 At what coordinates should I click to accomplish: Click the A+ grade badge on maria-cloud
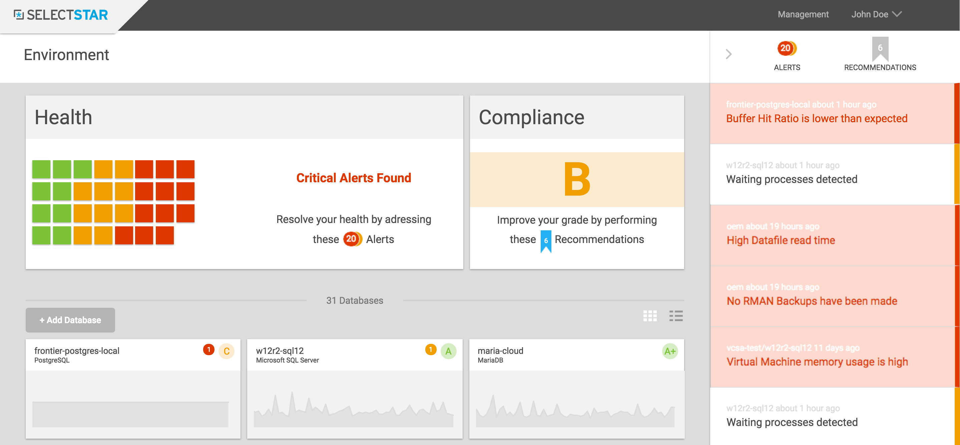click(669, 352)
